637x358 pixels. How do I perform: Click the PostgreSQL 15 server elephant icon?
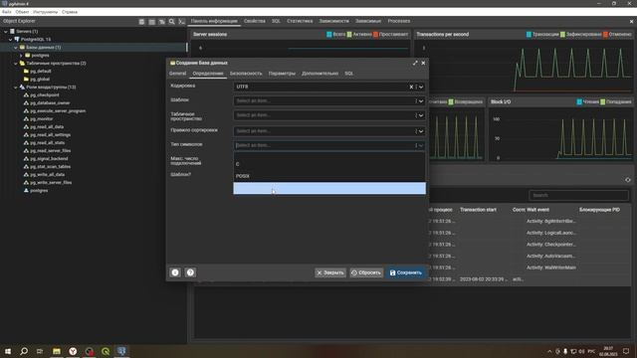(x=17, y=40)
